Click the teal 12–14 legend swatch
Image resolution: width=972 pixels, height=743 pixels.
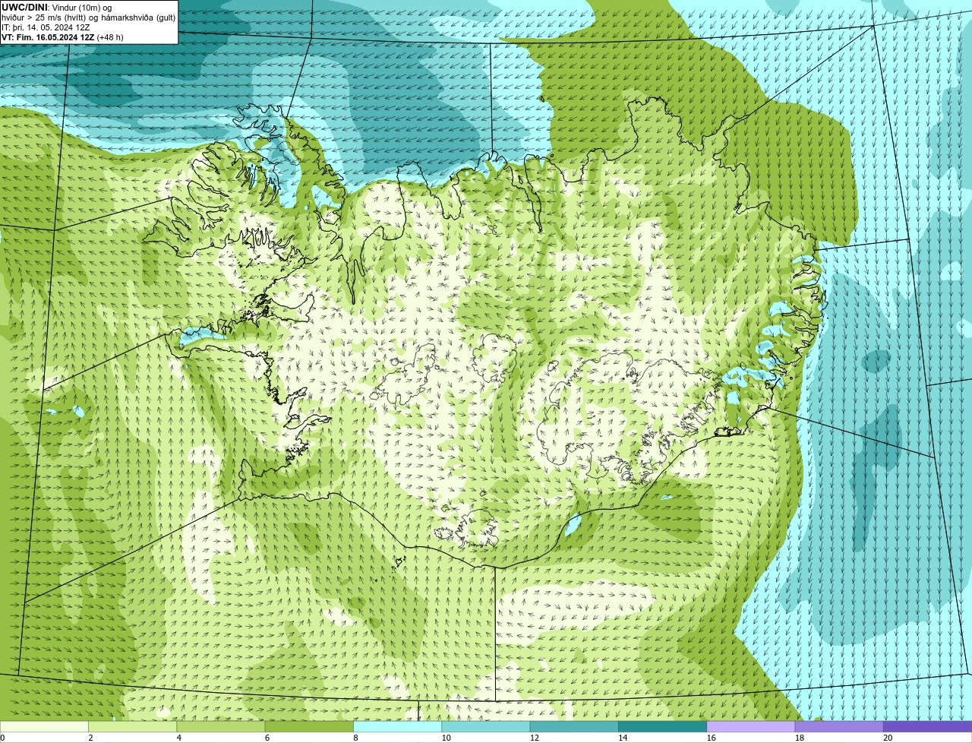(574, 726)
